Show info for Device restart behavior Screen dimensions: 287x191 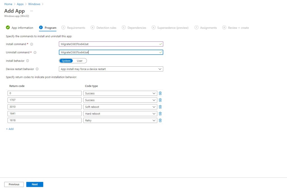[37, 69]
